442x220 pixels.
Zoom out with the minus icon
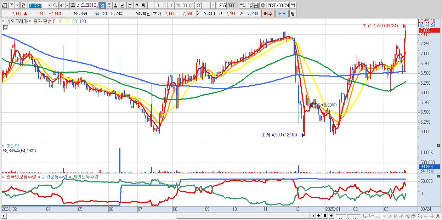point(426,216)
